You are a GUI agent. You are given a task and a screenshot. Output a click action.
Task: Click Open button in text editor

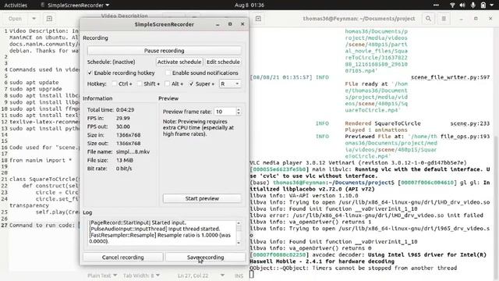(15, 19)
